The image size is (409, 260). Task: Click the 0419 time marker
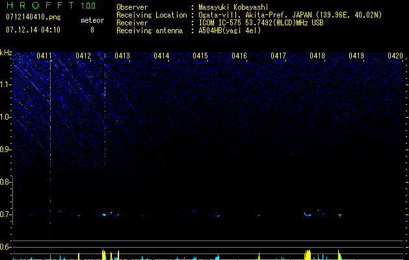point(356,56)
